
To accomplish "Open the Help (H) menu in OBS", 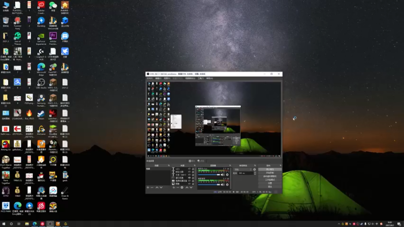I will [x=210, y=78].
